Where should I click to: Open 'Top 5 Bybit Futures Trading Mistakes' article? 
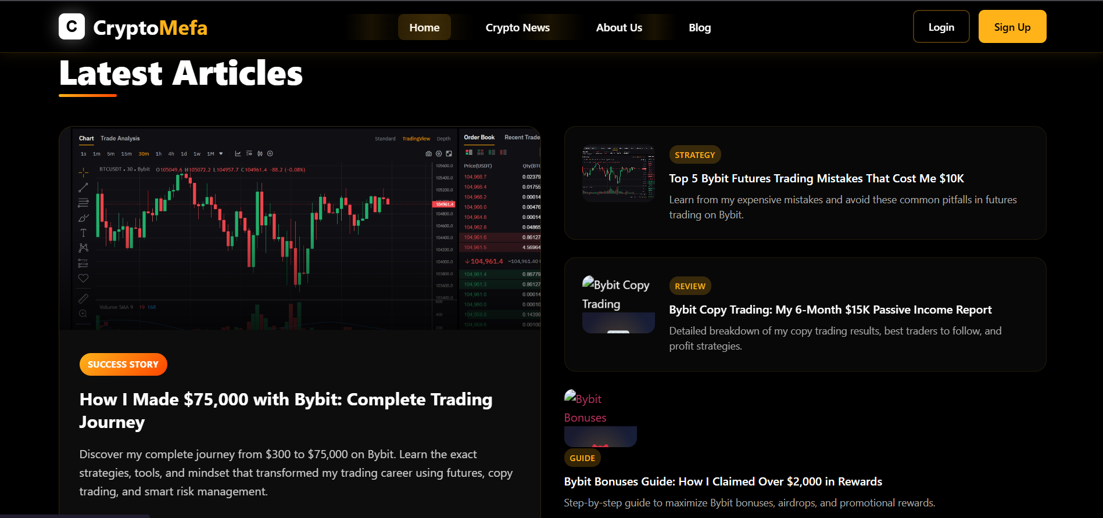[x=816, y=178]
